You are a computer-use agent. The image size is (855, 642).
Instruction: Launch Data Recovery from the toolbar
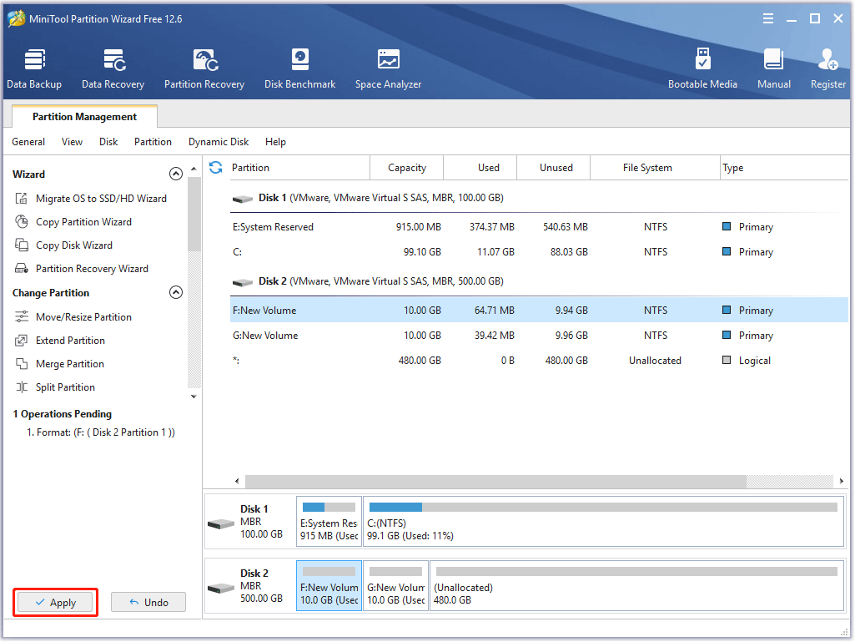point(113,68)
